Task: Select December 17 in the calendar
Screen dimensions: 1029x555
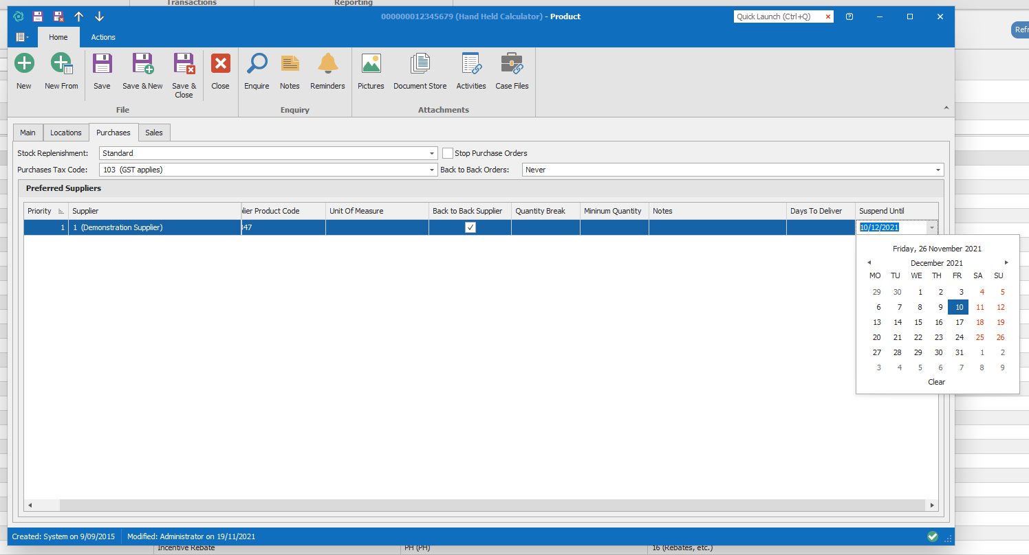Action: click(959, 322)
